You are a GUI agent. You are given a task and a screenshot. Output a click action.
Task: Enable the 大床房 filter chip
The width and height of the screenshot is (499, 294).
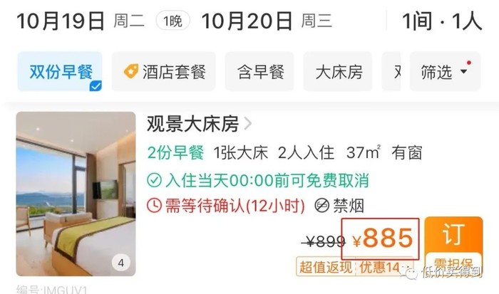point(338,71)
